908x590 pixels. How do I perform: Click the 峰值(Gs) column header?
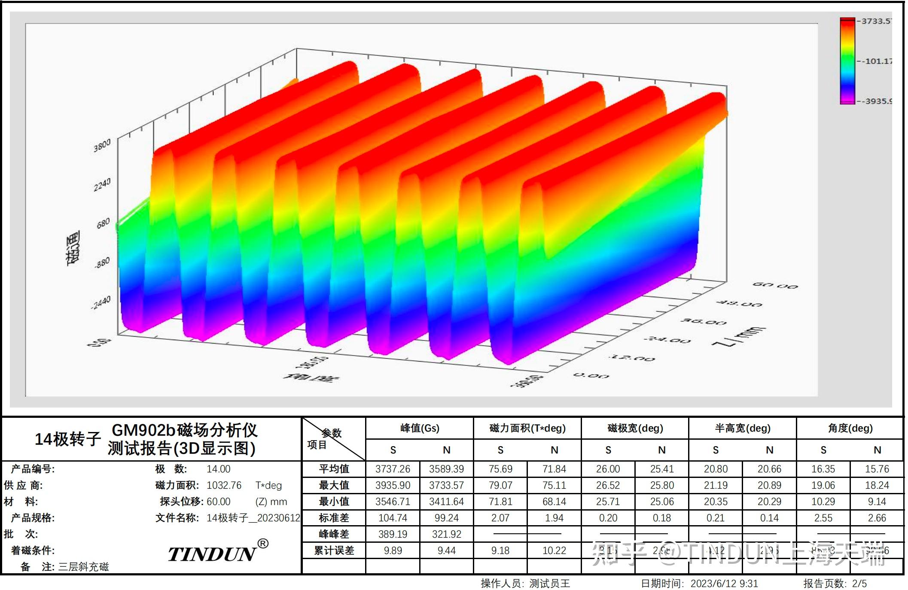pyautogui.click(x=420, y=429)
